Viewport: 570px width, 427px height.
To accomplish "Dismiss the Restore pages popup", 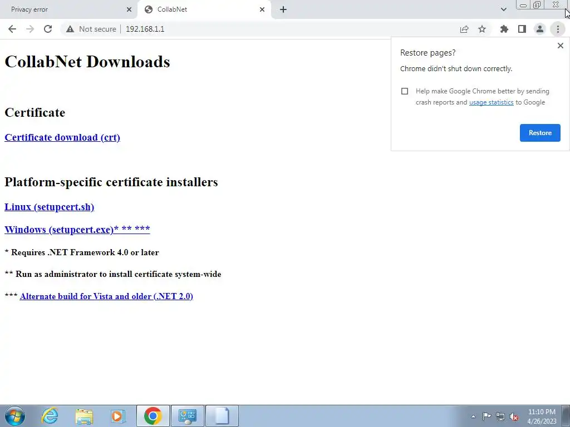I will click(x=560, y=46).
